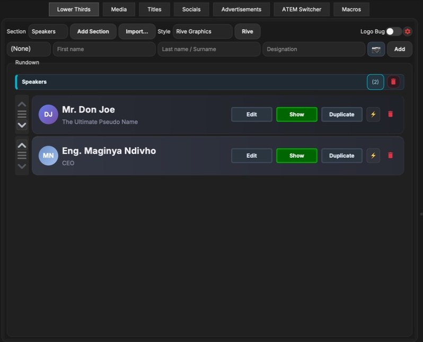Move Eng. Maginya Ndivho down with arrow
The width and height of the screenshot is (423, 342).
click(x=22, y=166)
